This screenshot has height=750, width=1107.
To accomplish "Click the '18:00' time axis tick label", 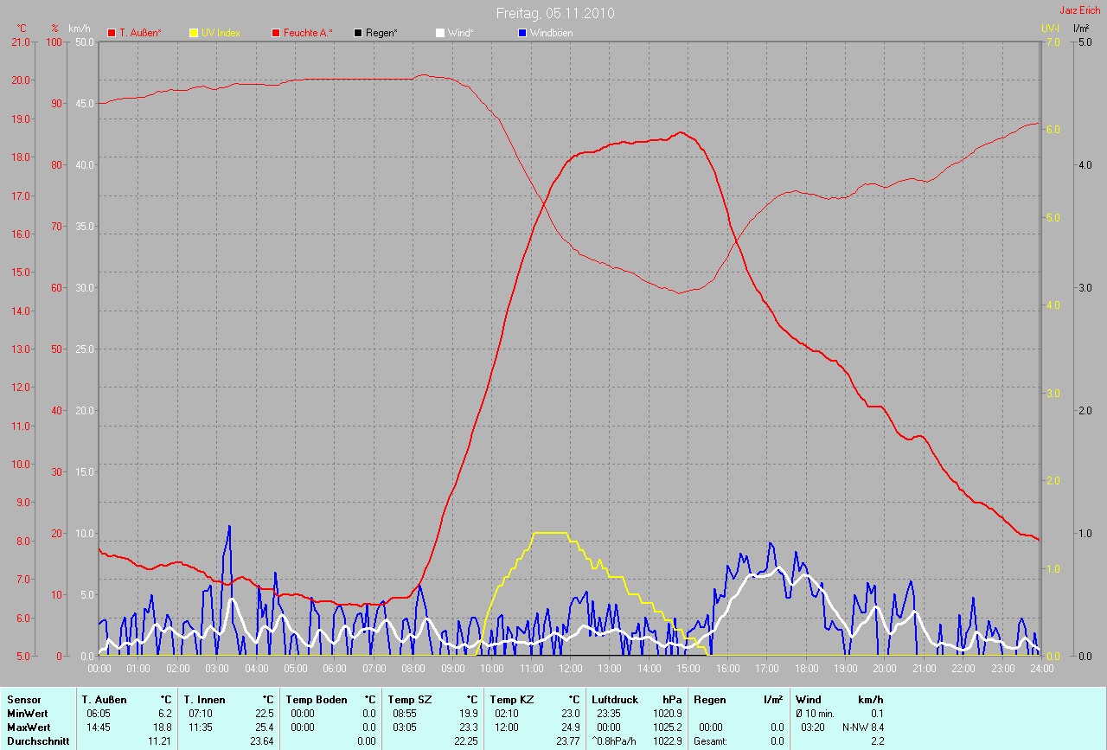I will 806,669.
